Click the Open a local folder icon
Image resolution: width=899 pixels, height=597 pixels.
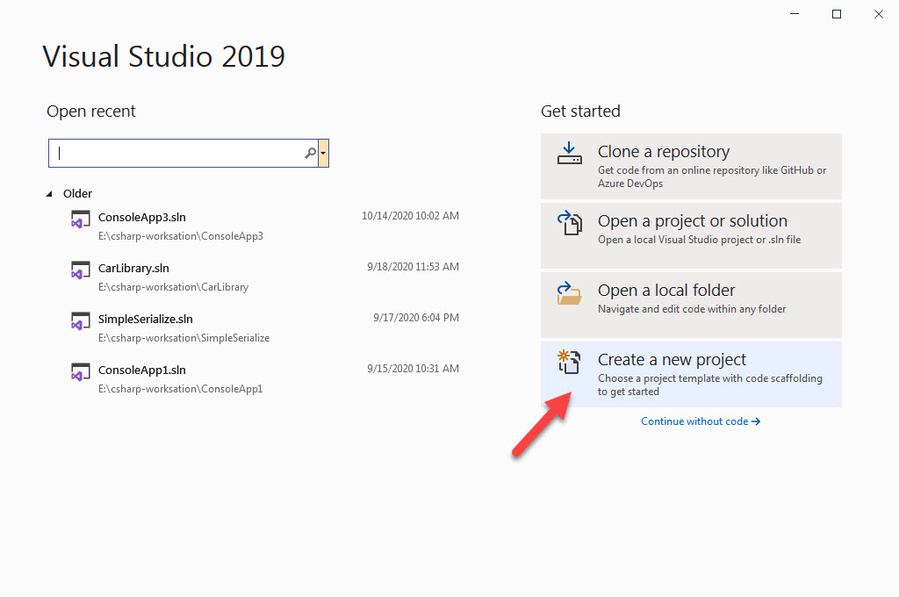coord(569,293)
